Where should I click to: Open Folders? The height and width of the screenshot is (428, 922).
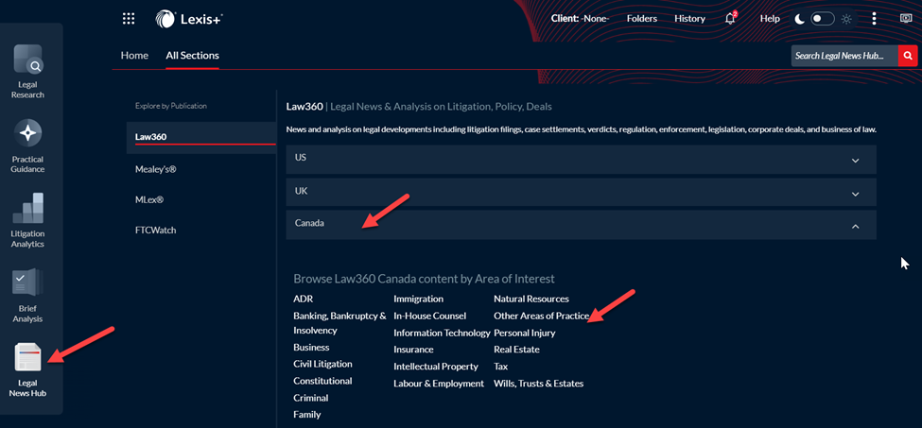click(641, 19)
